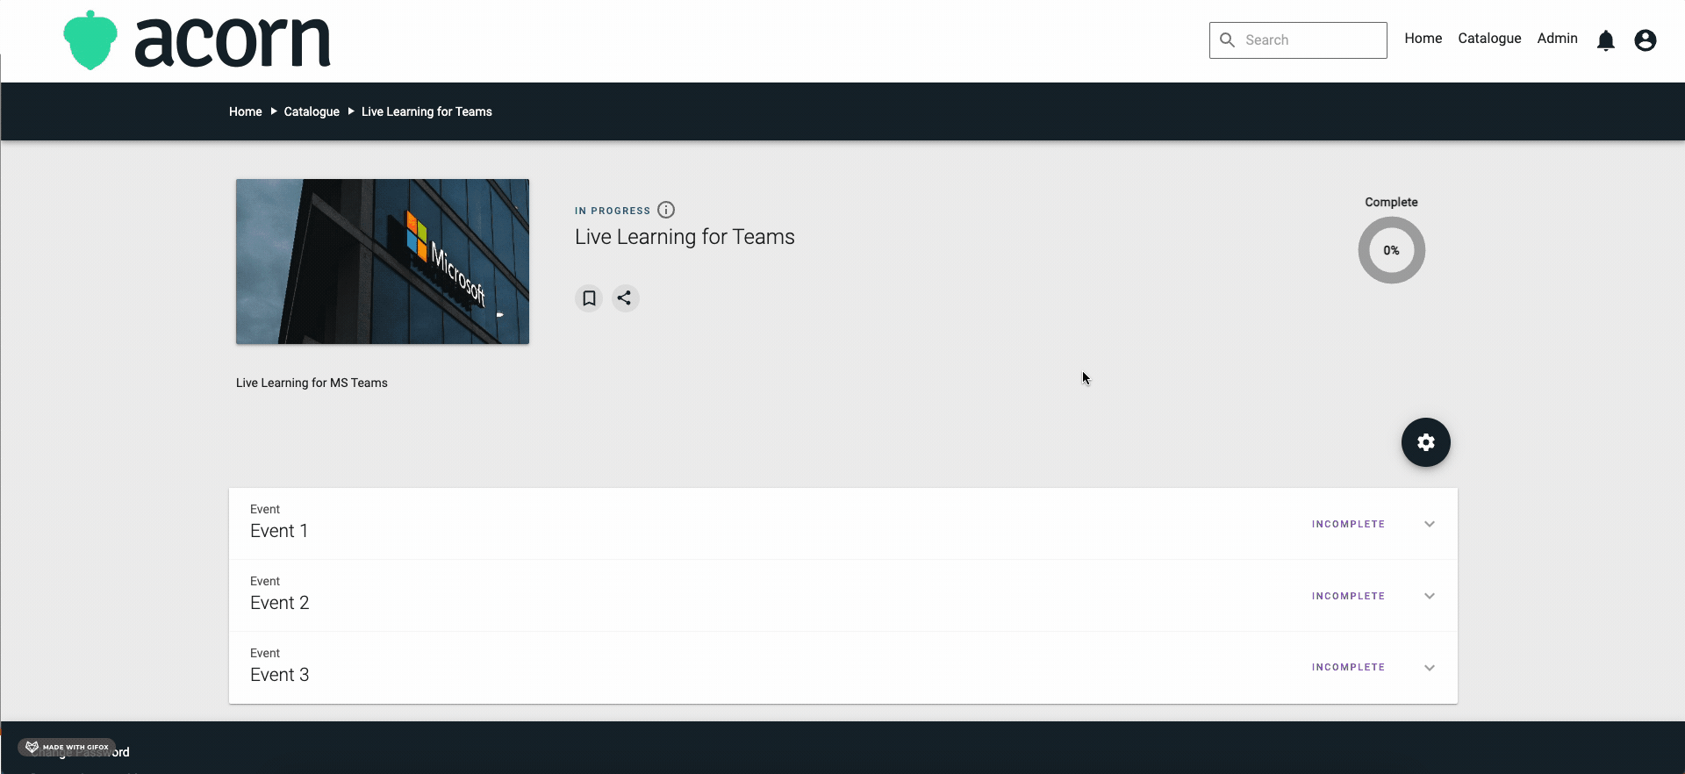Click the Microsoft building course thumbnail
The width and height of the screenshot is (1685, 774).
(383, 262)
